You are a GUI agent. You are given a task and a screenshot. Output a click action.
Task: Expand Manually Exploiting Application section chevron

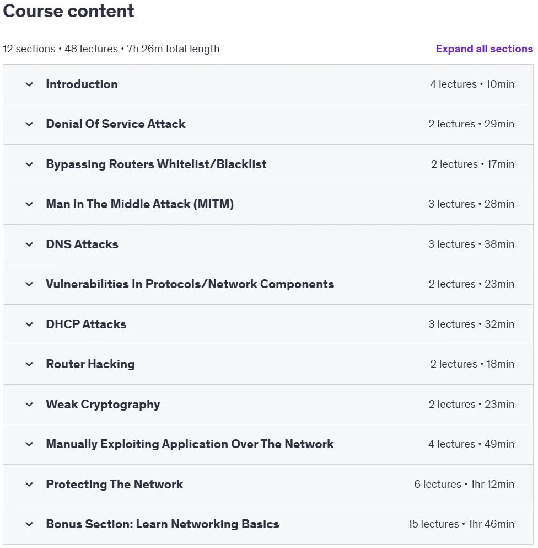click(29, 444)
